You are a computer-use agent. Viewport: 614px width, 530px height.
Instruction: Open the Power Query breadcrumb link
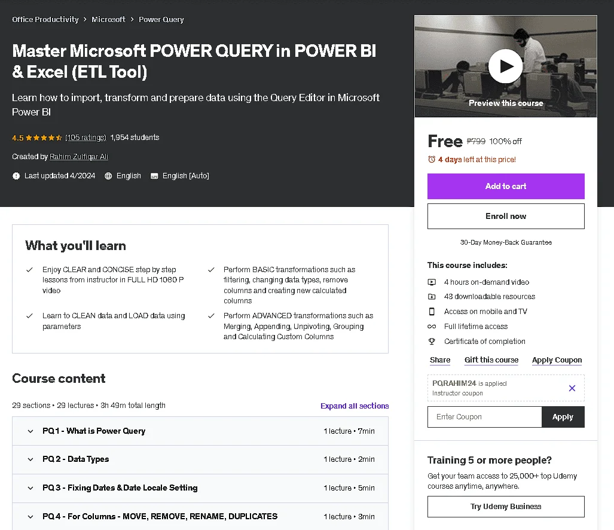point(161,19)
